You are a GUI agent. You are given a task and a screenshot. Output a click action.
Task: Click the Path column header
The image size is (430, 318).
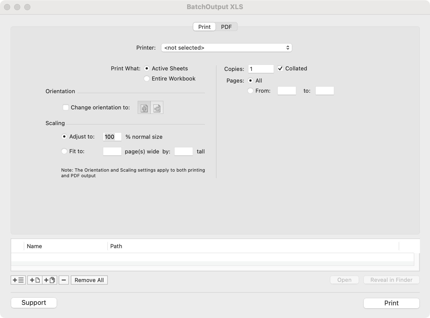coord(253,246)
